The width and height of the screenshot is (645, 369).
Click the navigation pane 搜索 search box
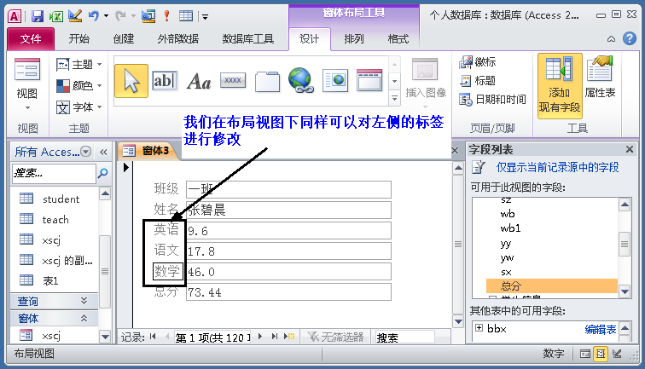[54, 173]
